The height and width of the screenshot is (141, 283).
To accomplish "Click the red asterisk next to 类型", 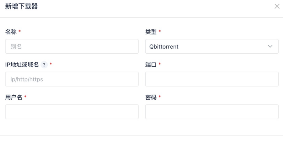I will click(x=159, y=32).
